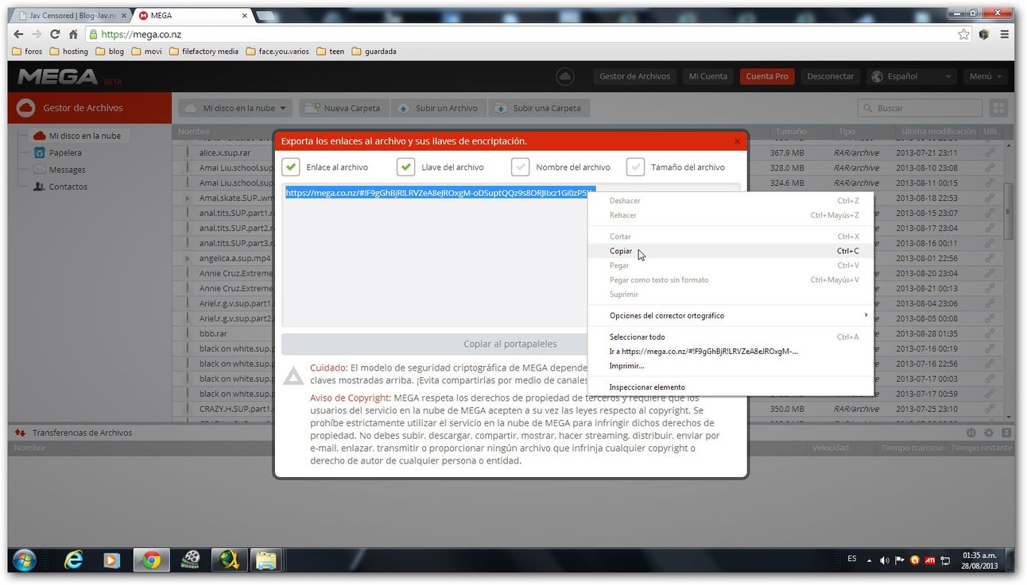Open Windows Media Player taskbar icon
The width and height of the screenshot is (1027, 585).
111,560
